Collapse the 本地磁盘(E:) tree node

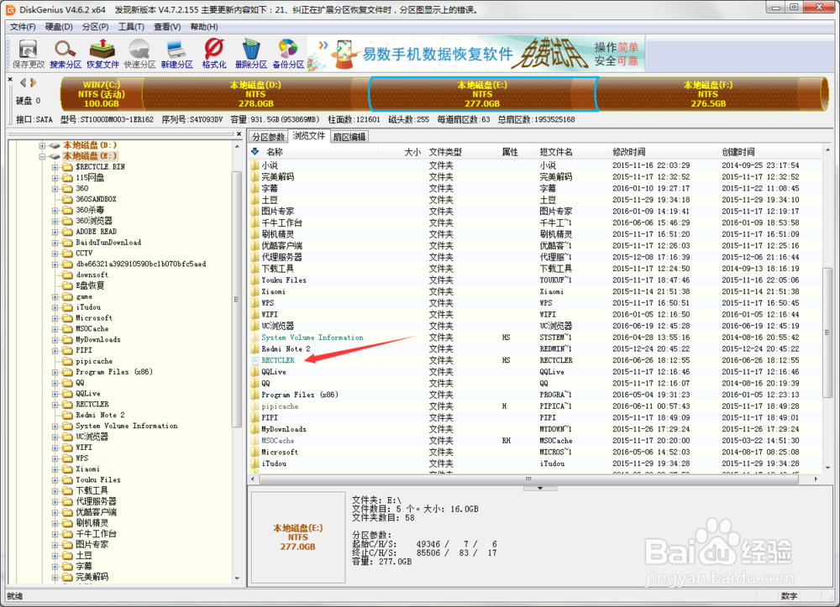click(42, 156)
